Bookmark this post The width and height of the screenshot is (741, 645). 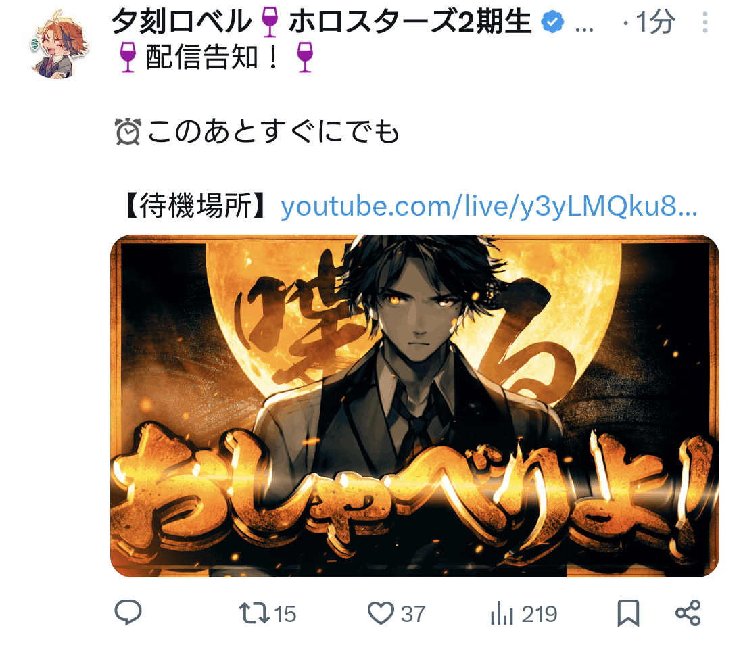628,613
